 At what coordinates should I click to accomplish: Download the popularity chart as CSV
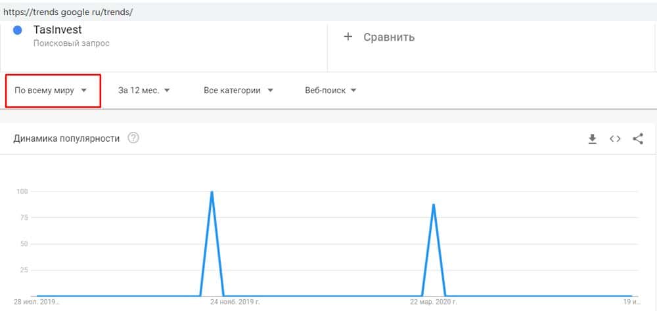[592, 139]
